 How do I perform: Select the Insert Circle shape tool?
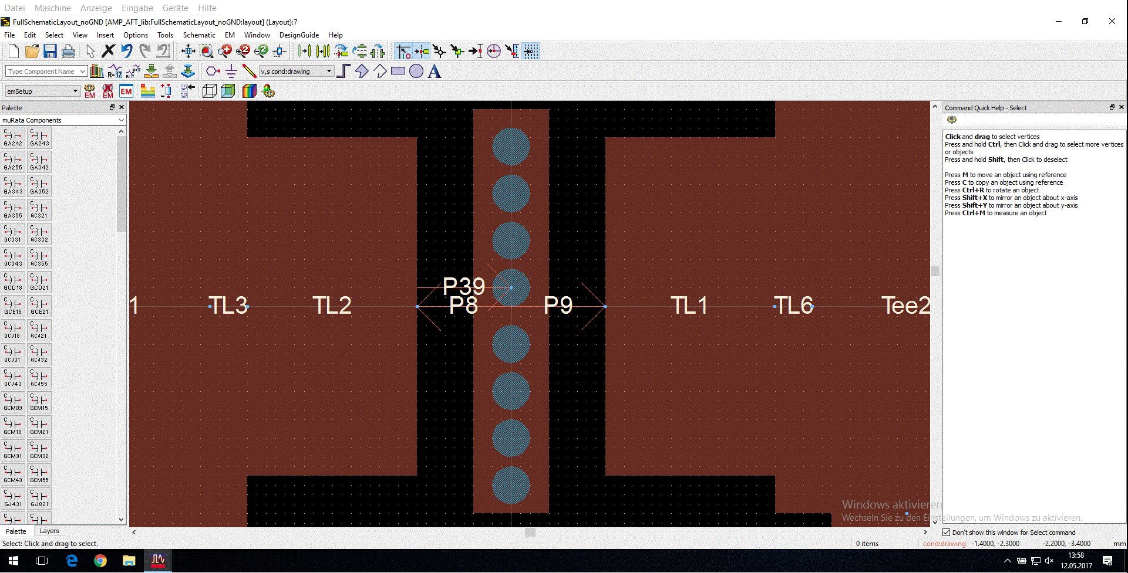(x=416, y=72)
